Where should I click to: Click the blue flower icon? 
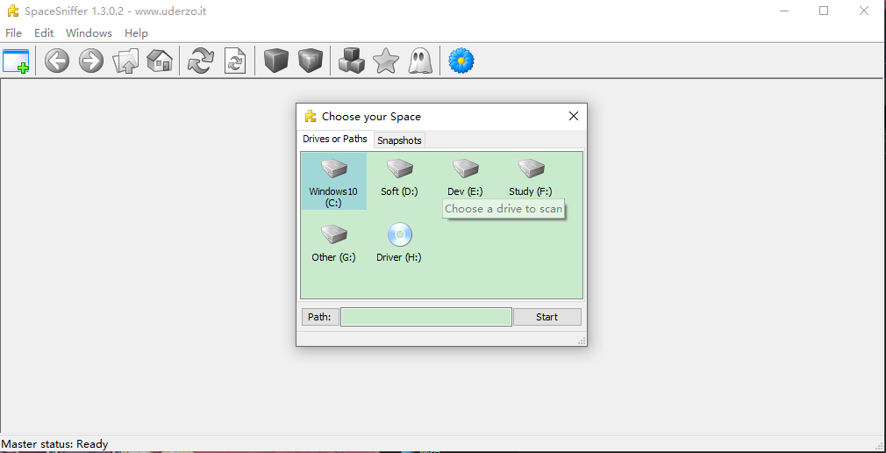(x=461, y=61)
